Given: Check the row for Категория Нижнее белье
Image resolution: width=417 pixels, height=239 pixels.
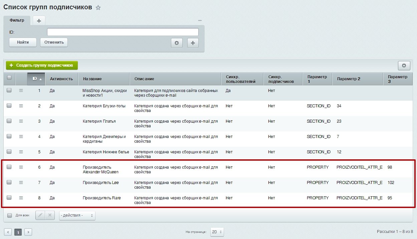Looking at the screenshot, I should [x=9, y=151].
